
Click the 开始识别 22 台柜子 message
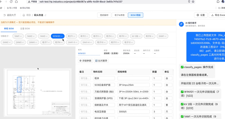tap(200, 83)
